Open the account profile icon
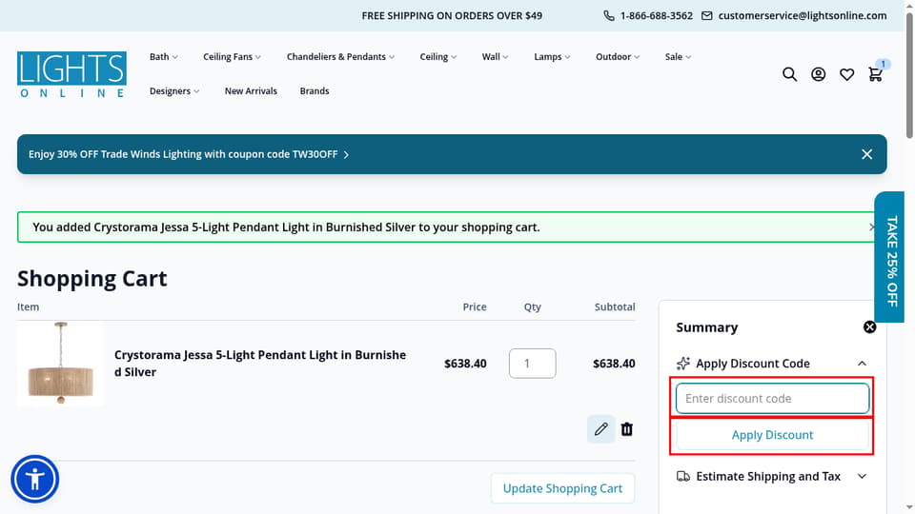This screenshot has height=514, width=915. point(818,74)
